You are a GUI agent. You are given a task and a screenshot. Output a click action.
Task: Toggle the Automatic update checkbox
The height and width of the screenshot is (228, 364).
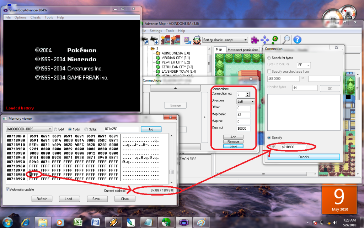7,190
